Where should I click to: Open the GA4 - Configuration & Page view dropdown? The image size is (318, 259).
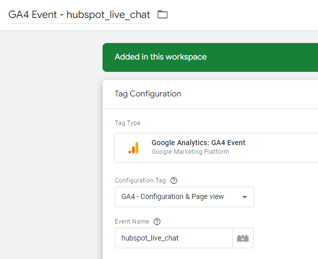click(184, 197)
